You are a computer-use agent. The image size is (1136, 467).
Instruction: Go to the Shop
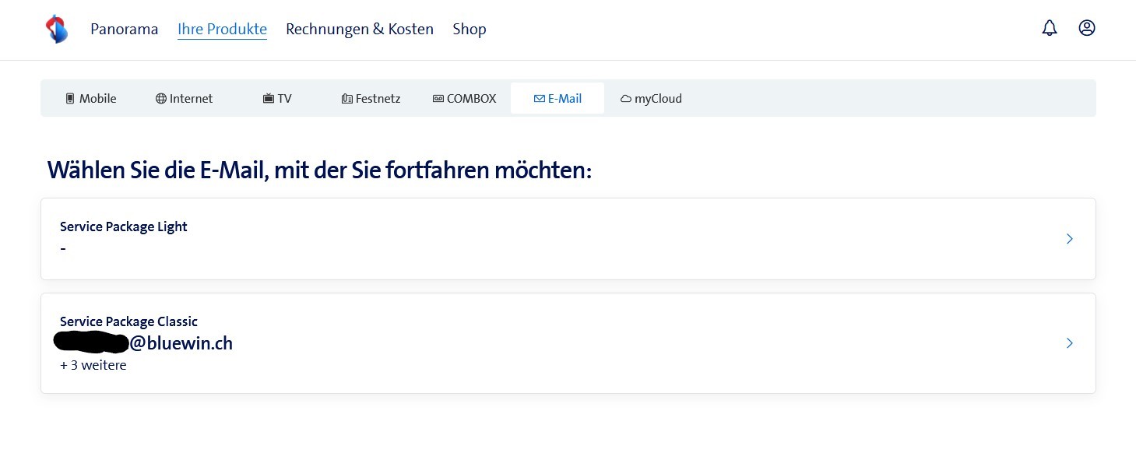point(470,30)
